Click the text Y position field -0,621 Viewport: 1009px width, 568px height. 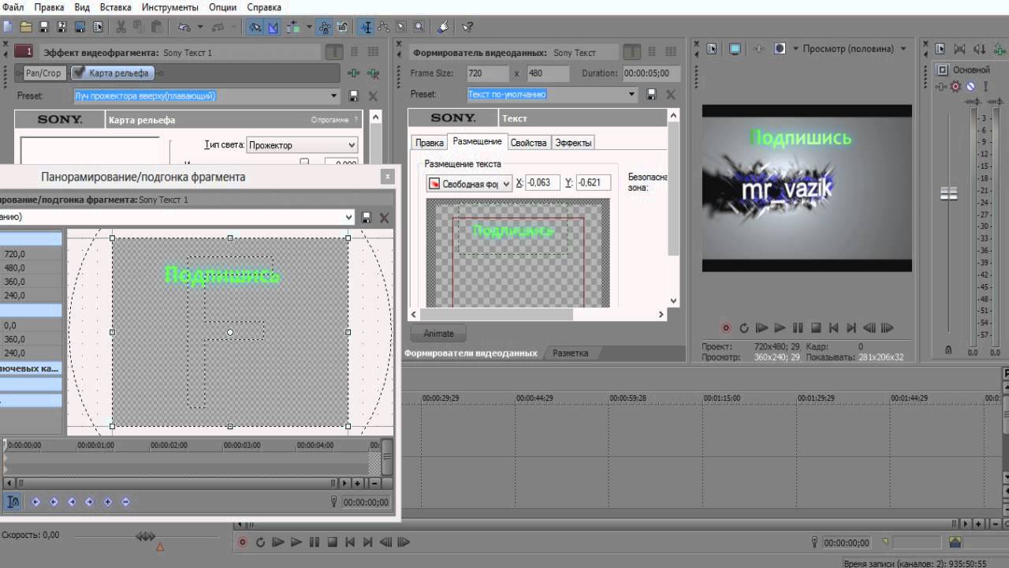(x=593, y=183)
